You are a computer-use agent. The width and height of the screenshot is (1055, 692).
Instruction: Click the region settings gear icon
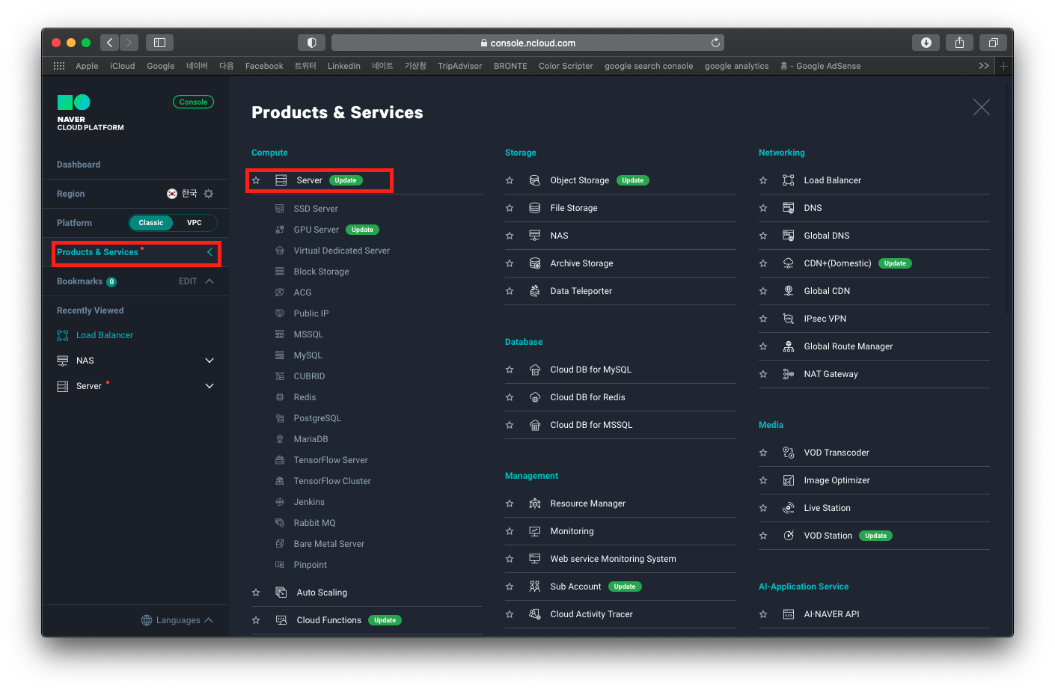point(209,194)
